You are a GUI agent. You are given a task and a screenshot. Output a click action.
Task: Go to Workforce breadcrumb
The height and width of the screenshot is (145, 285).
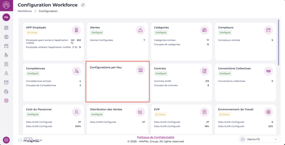pos(24,11)
